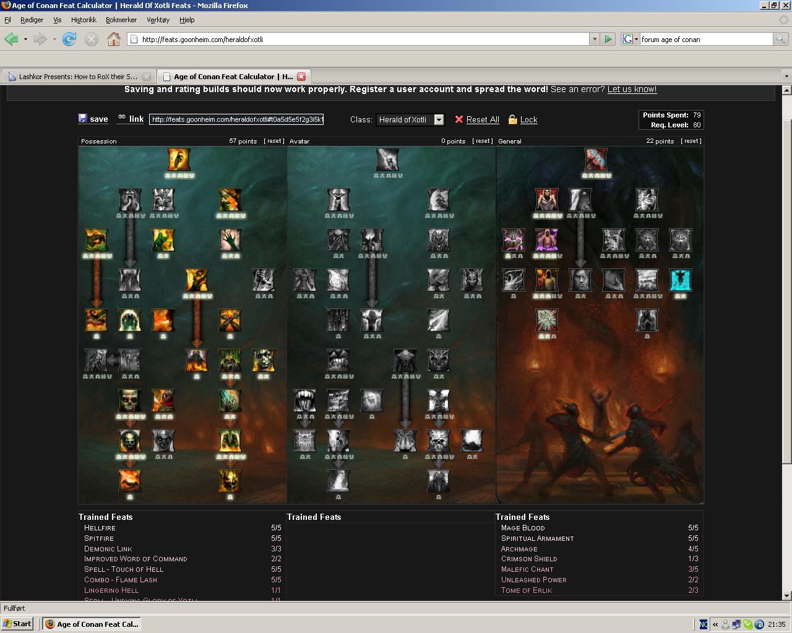Open the Class dropdown showing Herald of Xotli
The width and height of the screenshot is (792, 633).
410,119
